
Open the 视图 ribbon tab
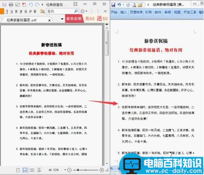point(177,12)
